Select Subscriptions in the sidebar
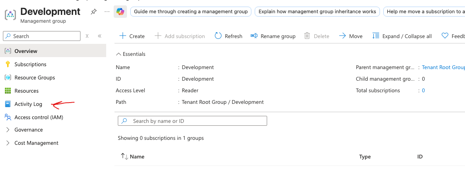Viewport: 465px width, 187px height. click(x=30, y=64)
